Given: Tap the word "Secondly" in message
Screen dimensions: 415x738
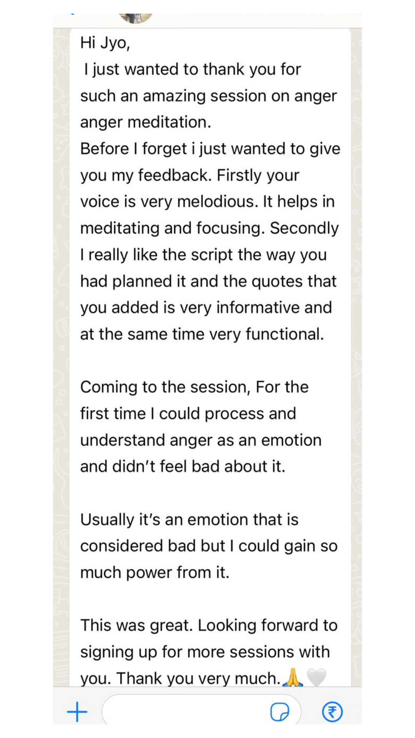Looking at the screenshot, I should tap(304, 228).
